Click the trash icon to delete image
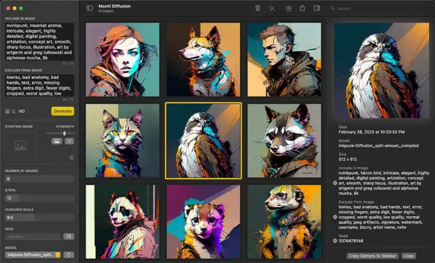The width and height of the screenshot is (435, 263). point(257,8)
